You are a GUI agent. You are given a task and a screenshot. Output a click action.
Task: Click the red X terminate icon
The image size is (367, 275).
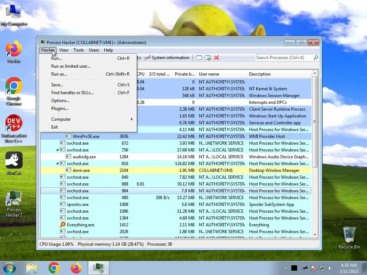point(216,58)
